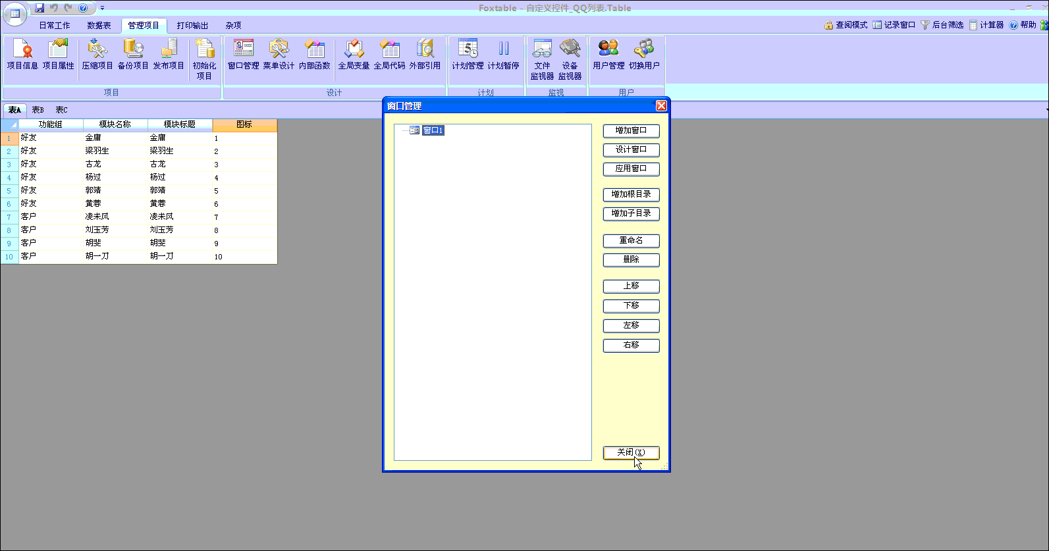The height and width of the screenshot is (551, 1049).
Task: Open the 项目信息 project info icon
Action: point(22,54)
